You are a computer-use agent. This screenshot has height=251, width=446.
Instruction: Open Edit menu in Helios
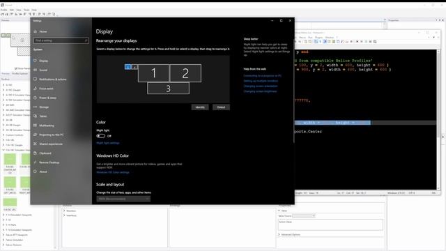point(12,10)
